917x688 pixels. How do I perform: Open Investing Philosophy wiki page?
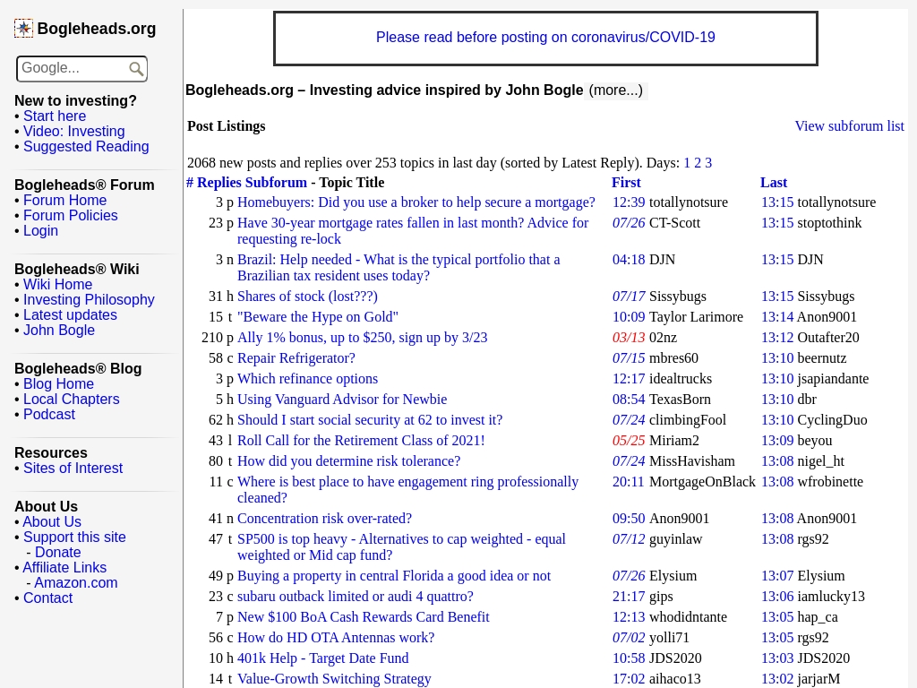coord(89,299)
